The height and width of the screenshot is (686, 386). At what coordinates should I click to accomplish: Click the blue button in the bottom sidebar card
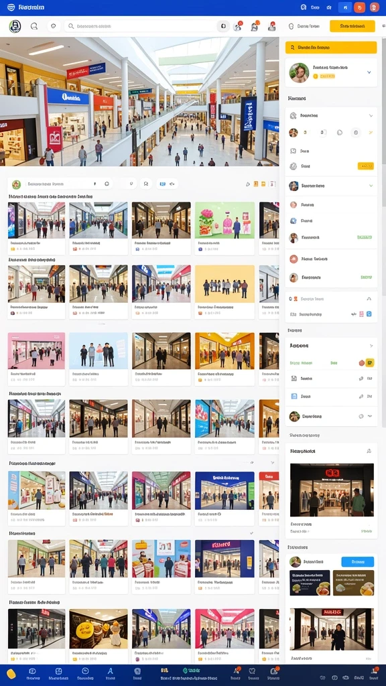[358, 561]
